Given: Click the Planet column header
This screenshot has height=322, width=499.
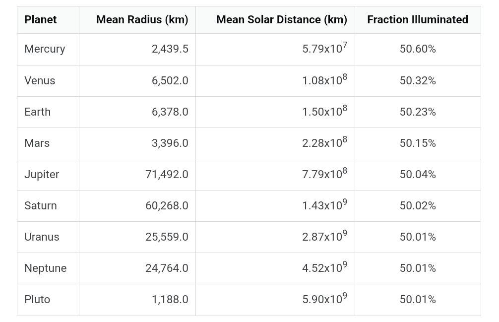Looking at the screenshot, I should pyautogui.click(x=41, y=20).
